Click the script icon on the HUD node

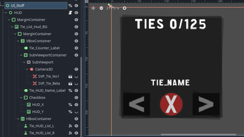tap(70, 13)
